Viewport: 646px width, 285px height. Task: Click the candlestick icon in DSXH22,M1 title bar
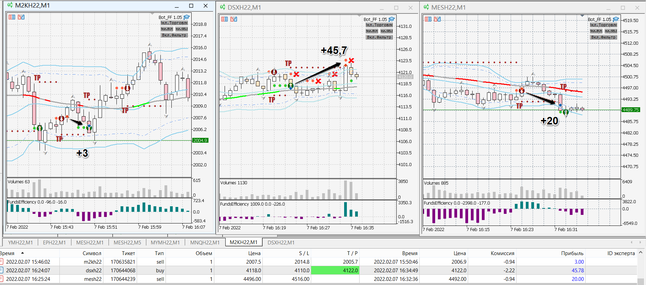tap(223, 7)
